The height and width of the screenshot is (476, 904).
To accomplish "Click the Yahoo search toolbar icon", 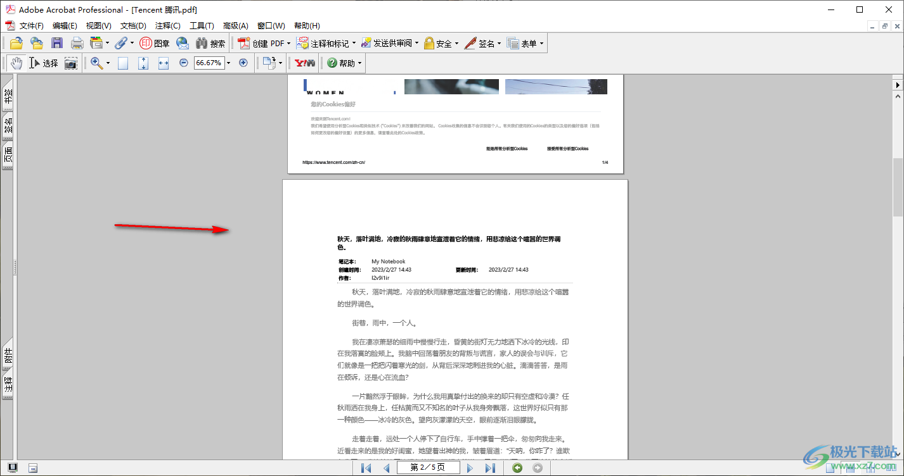I will 305,63.
